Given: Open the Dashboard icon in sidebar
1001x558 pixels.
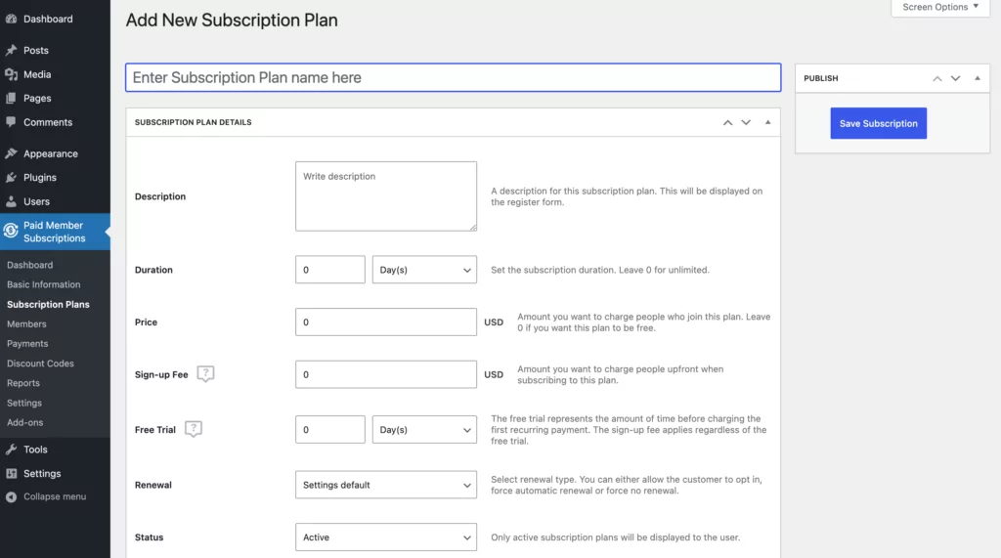Looking at the screenshot, I should click(x=11, y=20).
